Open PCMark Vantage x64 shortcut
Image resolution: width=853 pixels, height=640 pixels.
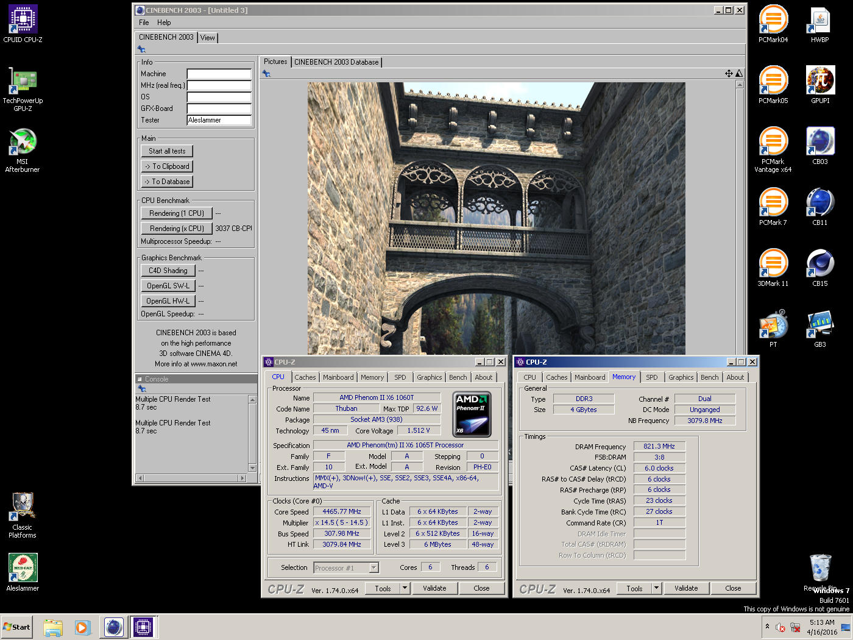click(773, 150)
